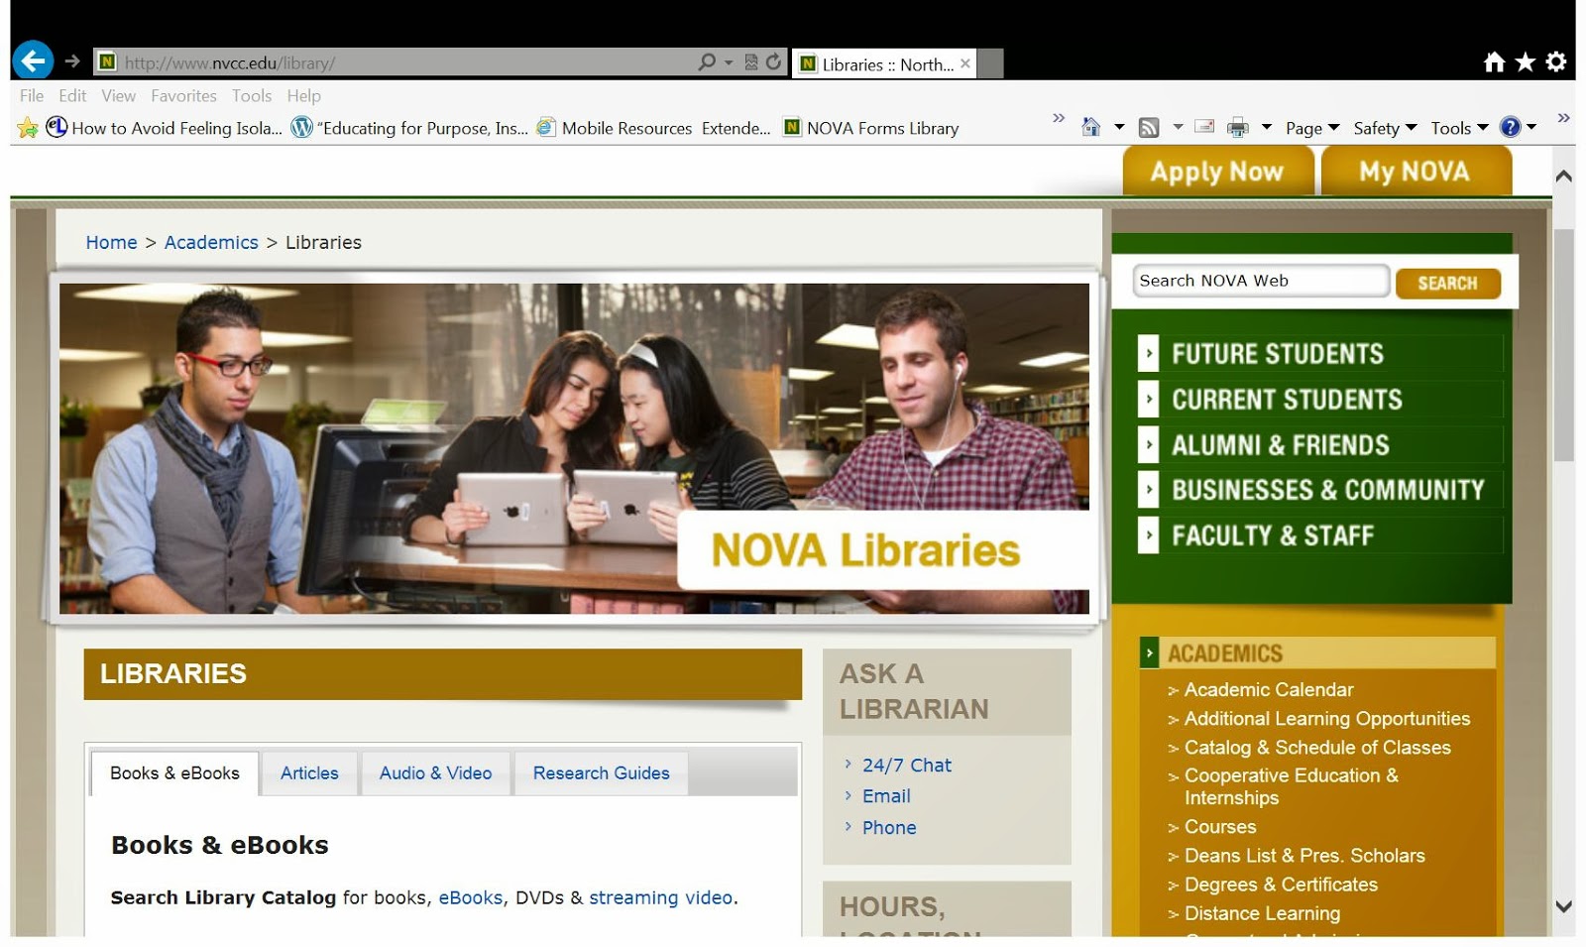
Task: Click the Read Mail envelope icon
Action: click(x=1204, y=127)
